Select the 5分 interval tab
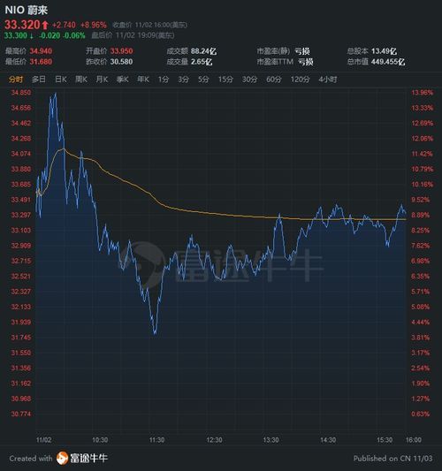Screen dimensions: 442x471 tap(203, 80)
